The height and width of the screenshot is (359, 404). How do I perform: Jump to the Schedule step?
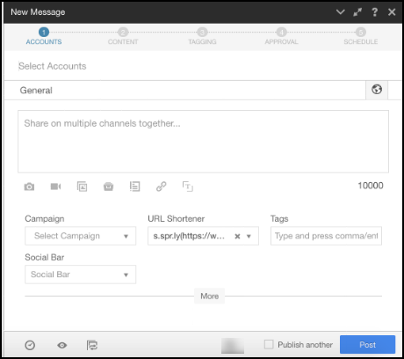tap(361, 36)
